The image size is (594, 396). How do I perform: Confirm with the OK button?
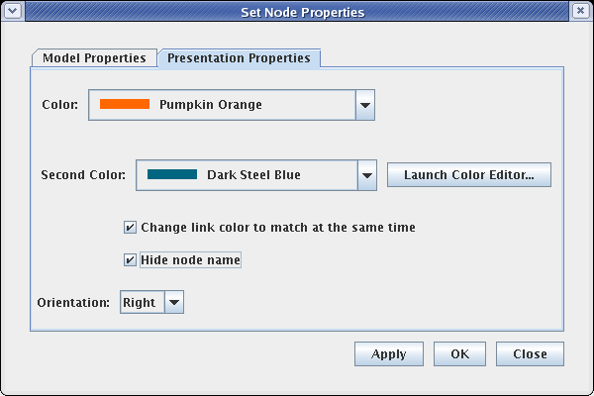(459, 353)
